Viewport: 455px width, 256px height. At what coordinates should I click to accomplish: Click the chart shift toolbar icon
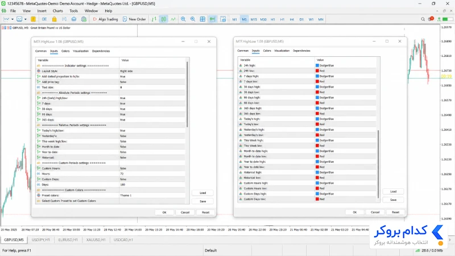tap(223, 19)
